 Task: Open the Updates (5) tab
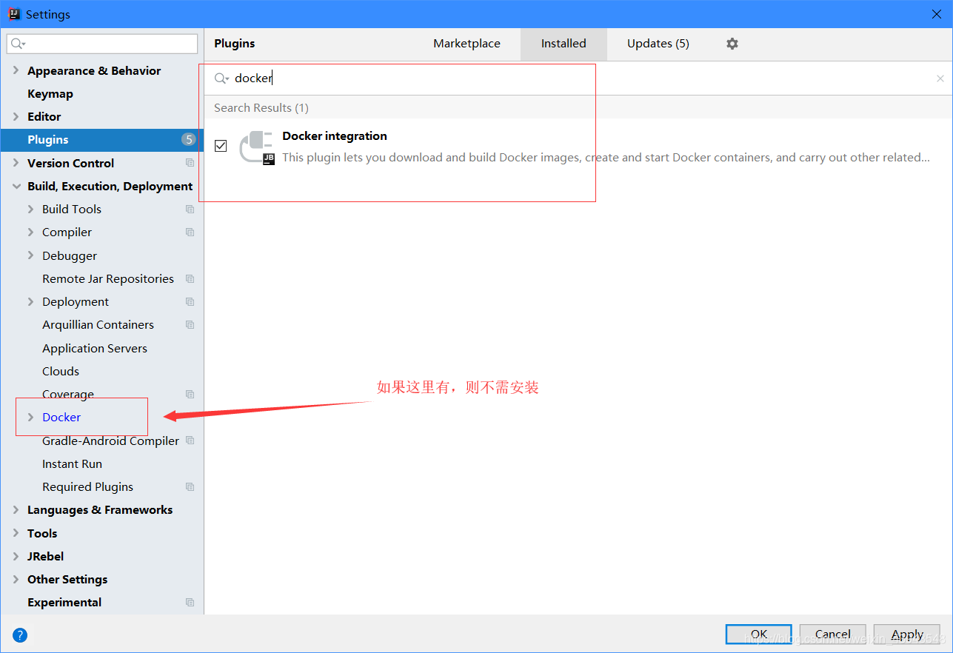658,44
